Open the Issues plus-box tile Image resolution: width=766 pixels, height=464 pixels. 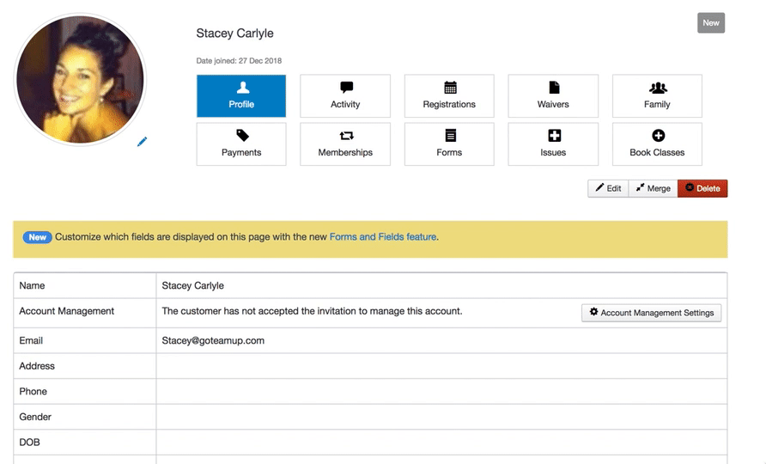click(553, 143)
